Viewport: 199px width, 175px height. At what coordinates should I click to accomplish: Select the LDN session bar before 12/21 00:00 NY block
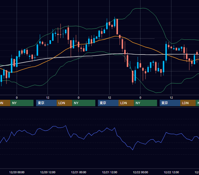pos(64,103)
